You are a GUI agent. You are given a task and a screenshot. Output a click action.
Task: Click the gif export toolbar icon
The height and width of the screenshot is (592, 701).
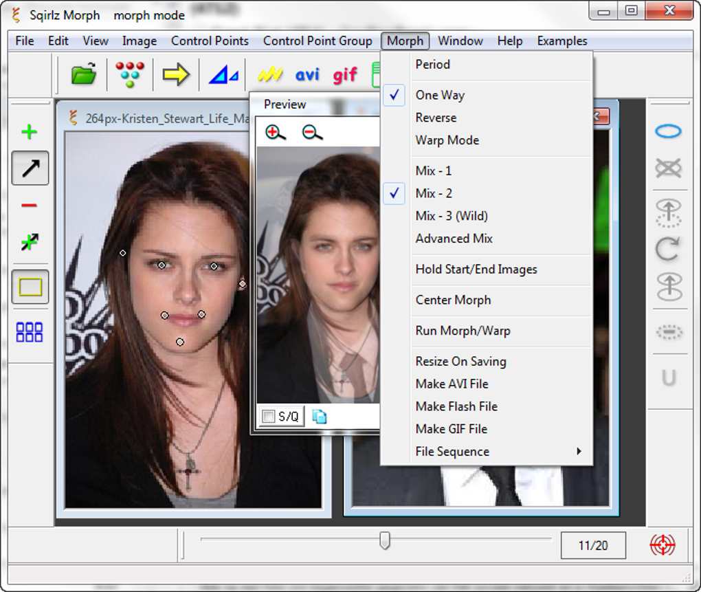[344, 74]
